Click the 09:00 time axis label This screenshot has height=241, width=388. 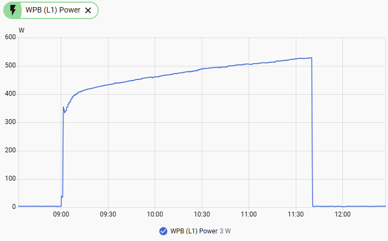coord(61,214)
